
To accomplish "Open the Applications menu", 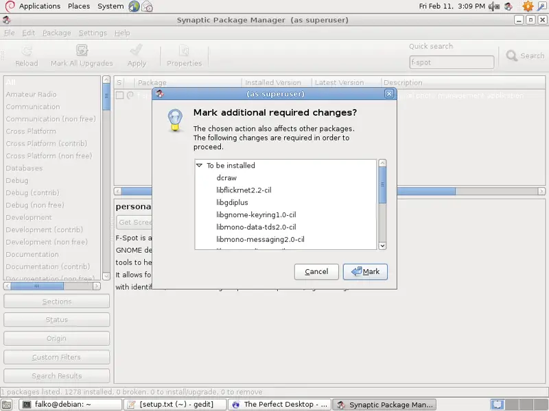I will 40,6.
